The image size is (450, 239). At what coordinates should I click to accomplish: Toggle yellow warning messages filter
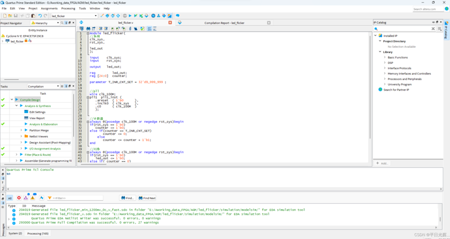click(x=32, y=198)
